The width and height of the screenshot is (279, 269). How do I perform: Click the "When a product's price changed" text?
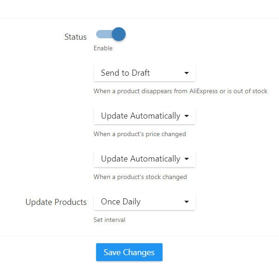point(139,134)
